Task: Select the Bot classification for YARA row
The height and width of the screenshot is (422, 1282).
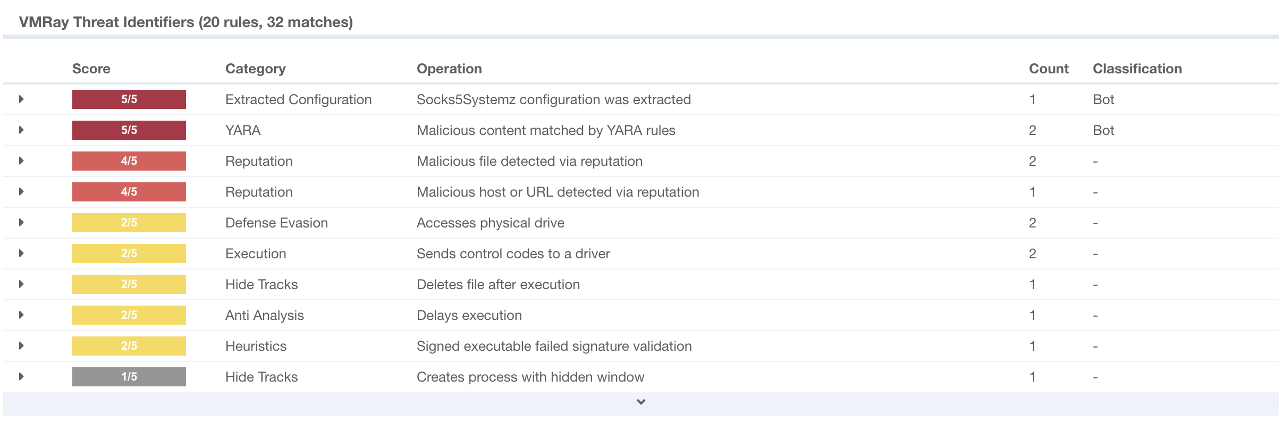Action: tap(1103, 130)
